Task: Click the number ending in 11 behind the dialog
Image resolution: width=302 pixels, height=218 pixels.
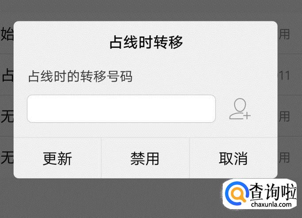Action: tap(284, 76)
